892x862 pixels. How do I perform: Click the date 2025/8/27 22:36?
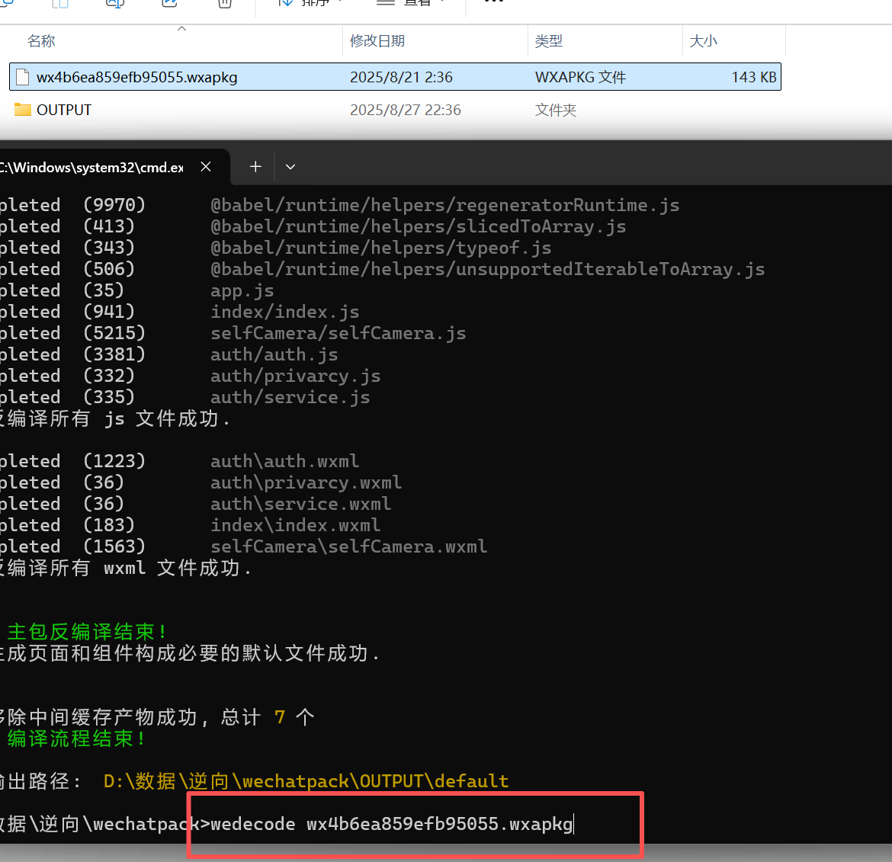[x=405, y=110]
